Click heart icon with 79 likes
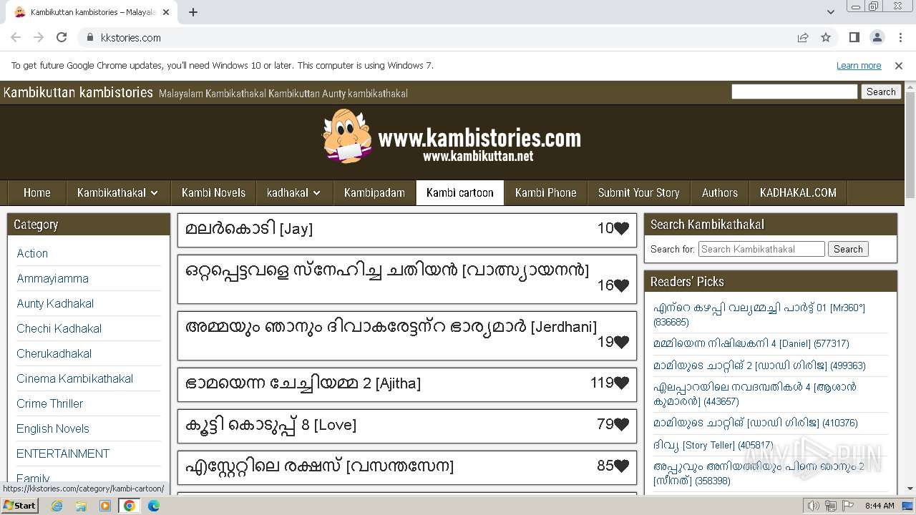The image size is (916, 515). pos(621,425)
